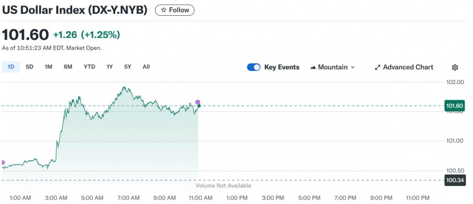473x204 pixels.
Task: Expand the Mountain chart type dropdown
Action: tap(353, 67)
